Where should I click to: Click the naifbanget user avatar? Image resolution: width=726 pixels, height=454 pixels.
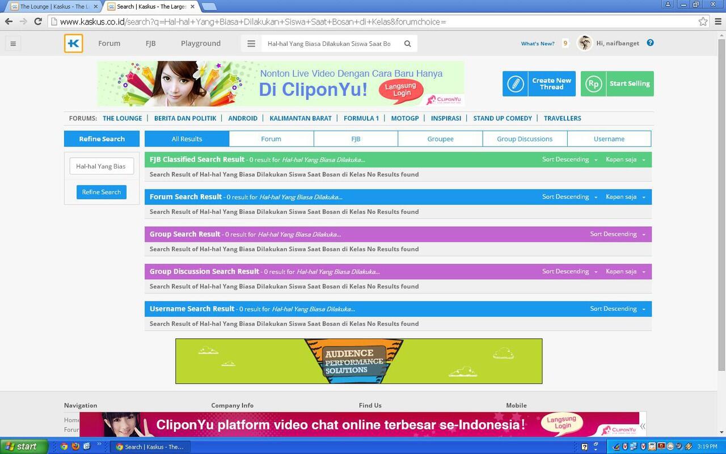pos(585,43)
